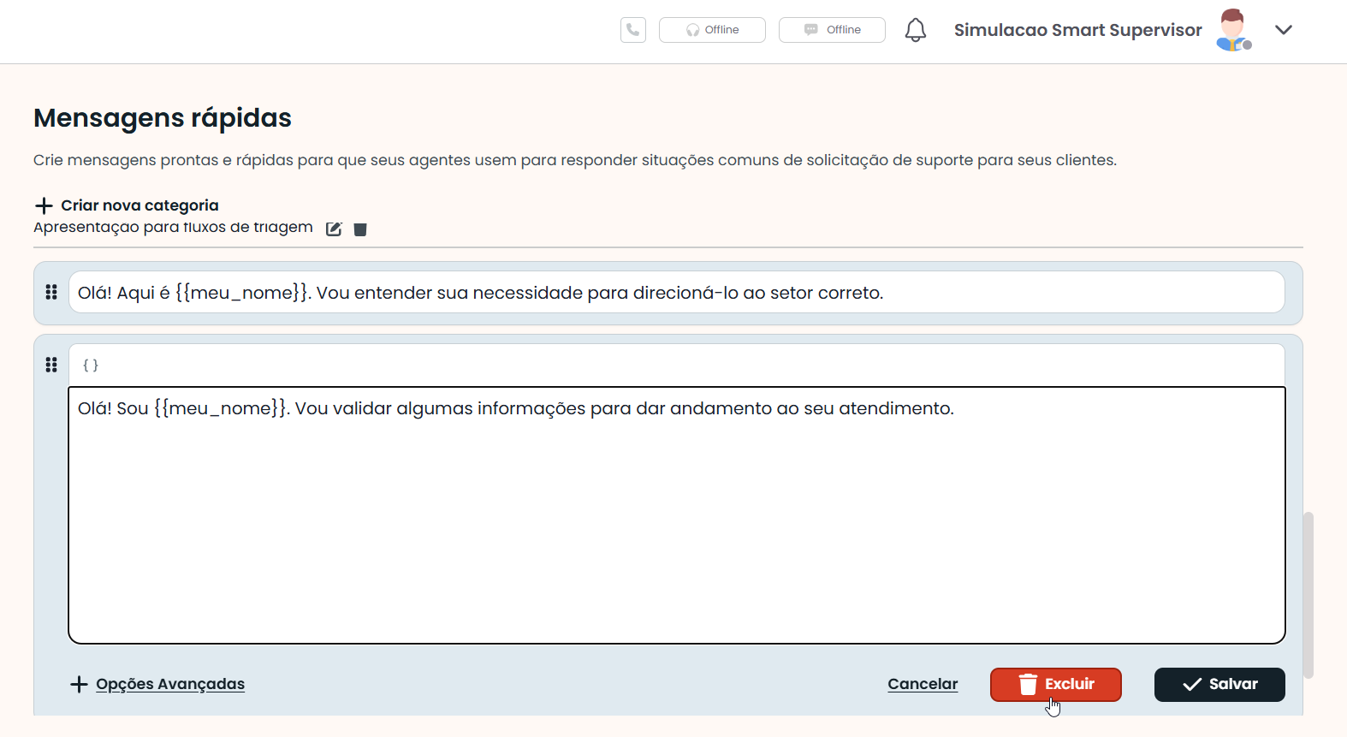Click the vertical page scrollbar
1347x737 pixels.
[x=1308, y=595]
